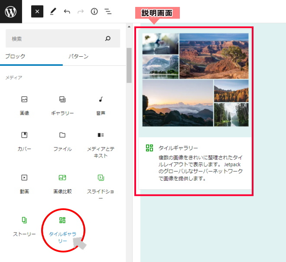Insert the 動画 video block
286x262 pixels.
coord(24,184)
